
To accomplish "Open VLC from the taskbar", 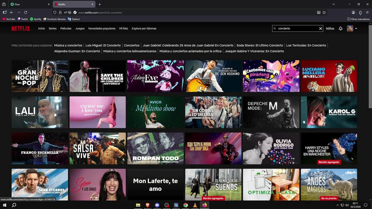I will (195, 205).
